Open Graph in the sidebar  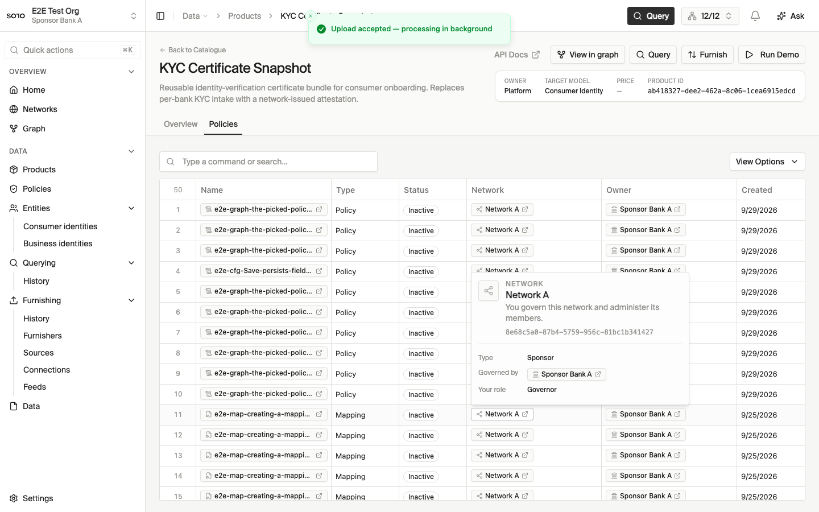click(x=73, y=129)
